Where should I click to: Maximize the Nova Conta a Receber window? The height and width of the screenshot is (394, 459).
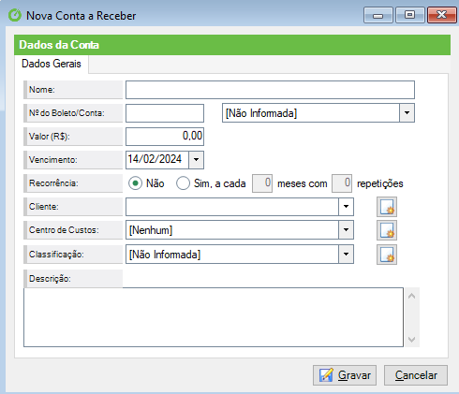409,15
